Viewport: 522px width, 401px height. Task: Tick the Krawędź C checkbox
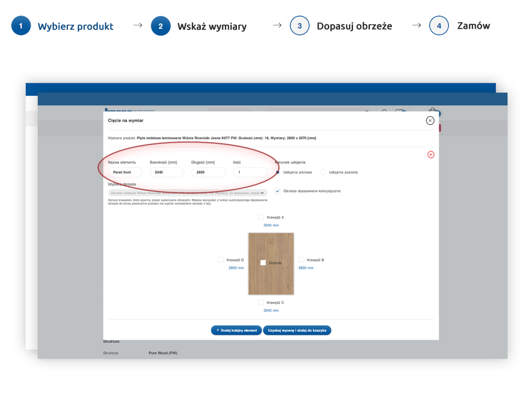click(261, 303)
